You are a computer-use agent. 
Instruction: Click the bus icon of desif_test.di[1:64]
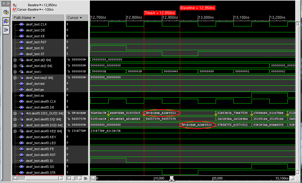coord(21,60)
